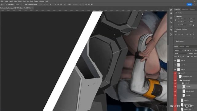Click the lock transparent pixels icon
Viewport: 197px width, 111px height.
tap(178, 56)
